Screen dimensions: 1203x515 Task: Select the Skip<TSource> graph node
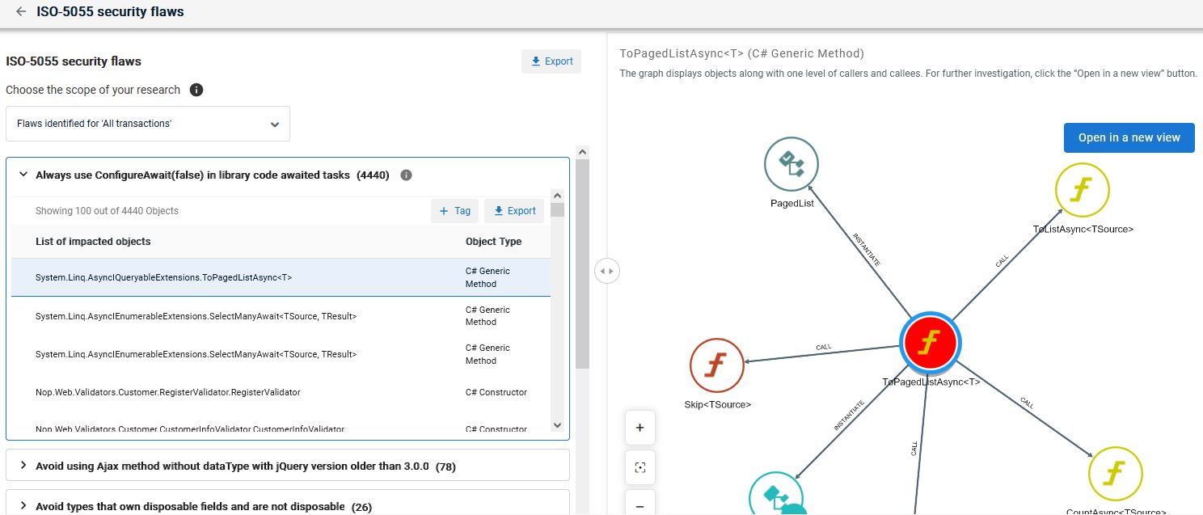point(717,365)
